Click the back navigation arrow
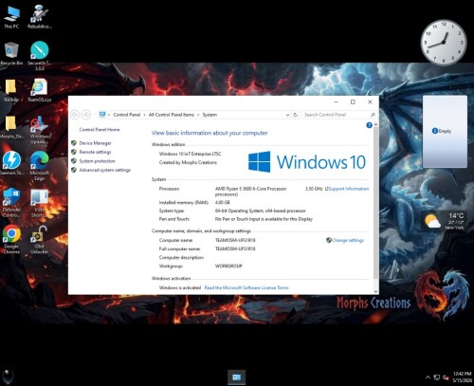Screen dimensions: 474x386 pos(75,115)
